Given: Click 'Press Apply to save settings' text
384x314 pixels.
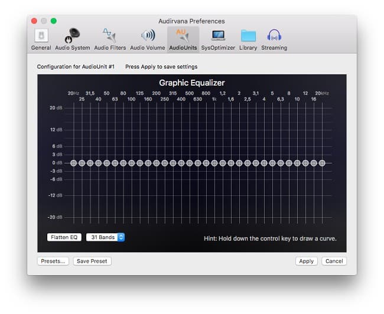Looking at the screenshot, I should point(161,67).
